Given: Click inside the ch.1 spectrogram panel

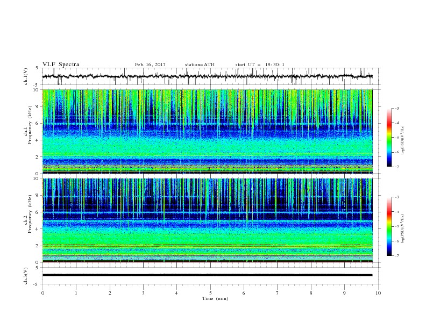Looking at the screenshot, I should pos(207,131).
